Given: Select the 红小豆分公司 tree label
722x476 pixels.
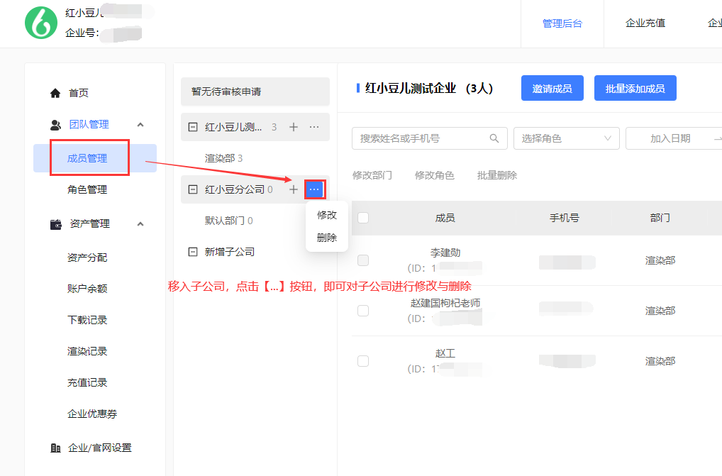Looking at the screenshot, I should coord(234,189).
